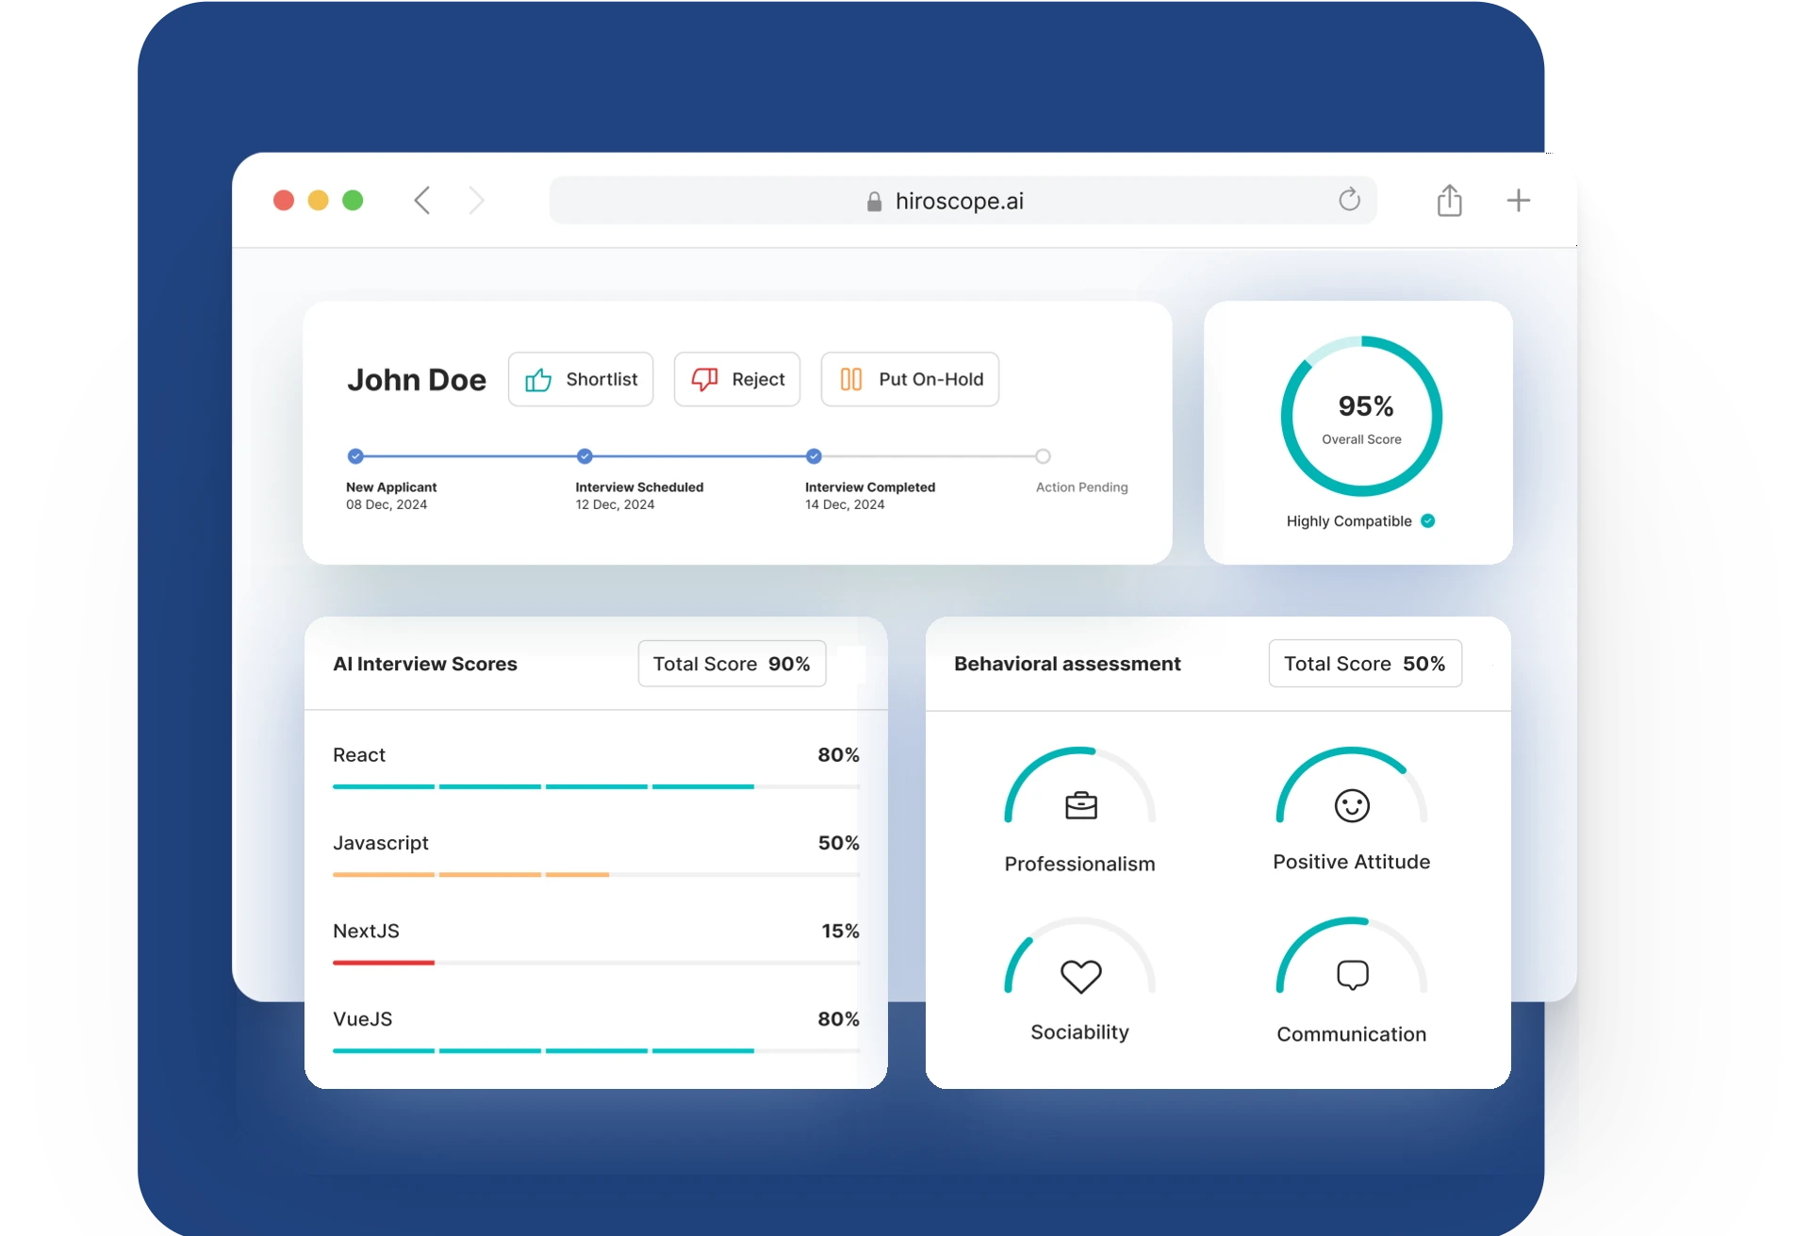The width and height of the screenshot is (1810, 1236).
Task: Switch to the Behavioral assessment section
Action: pos(1066,663)
